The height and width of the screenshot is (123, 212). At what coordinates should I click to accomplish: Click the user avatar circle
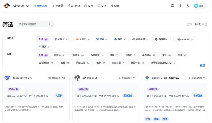(x=196, y=6)
